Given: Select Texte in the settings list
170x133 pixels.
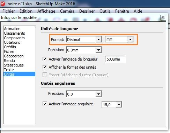Looking at the screenshot, I should pyautogui.click(x=19, y=70).
